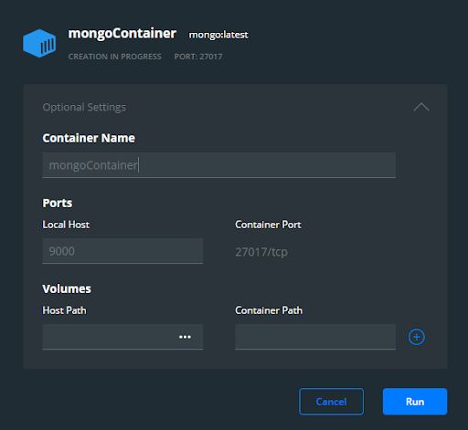Click the Container Name label
This screenshot has height=430, width=468.
point(89,138)
